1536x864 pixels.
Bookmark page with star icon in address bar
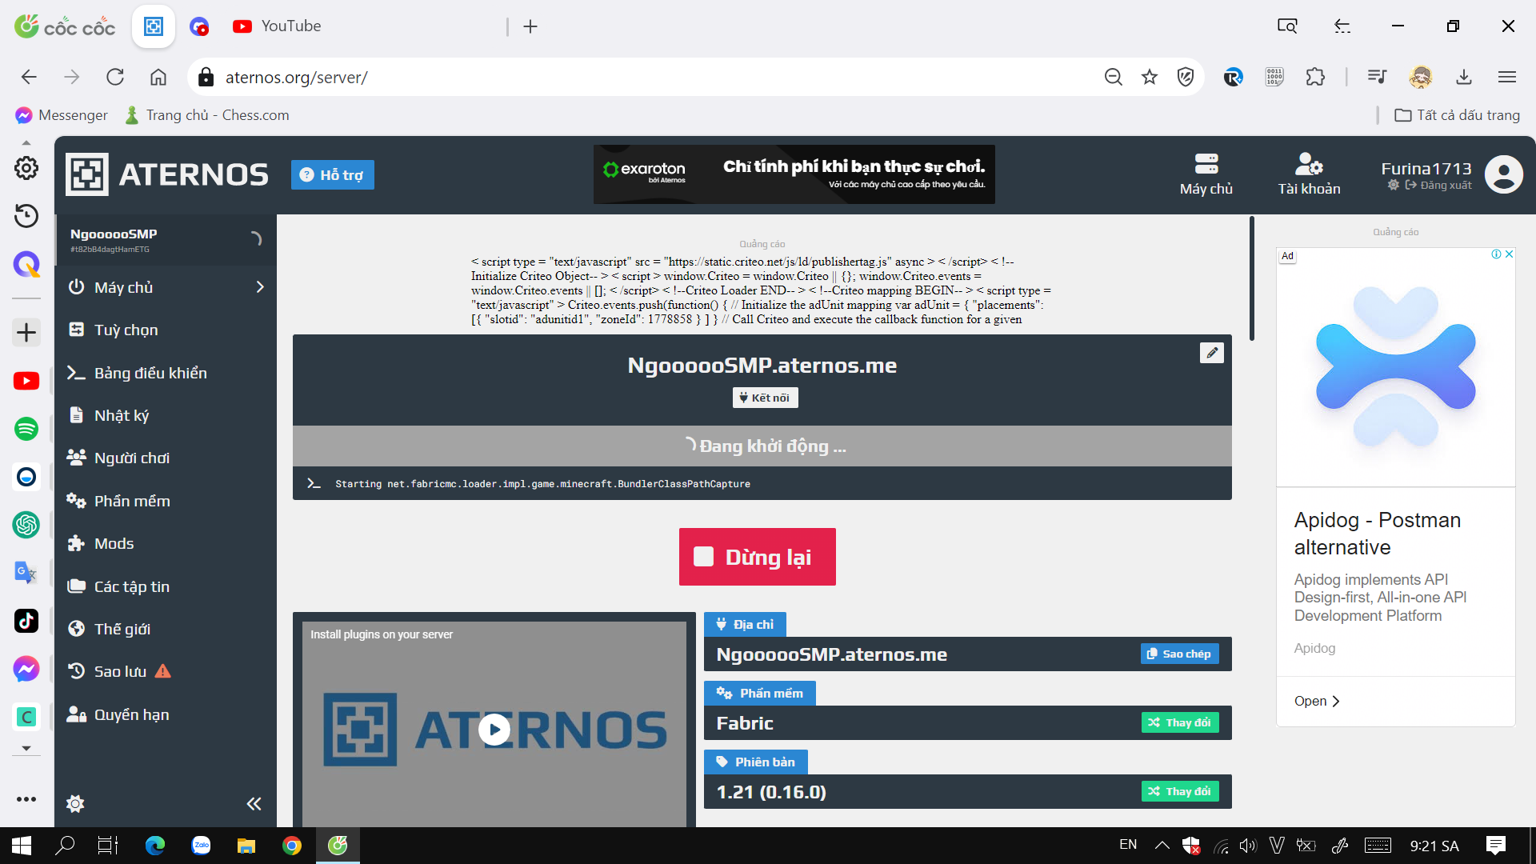pyautogui.click(x=1150, y=77)
